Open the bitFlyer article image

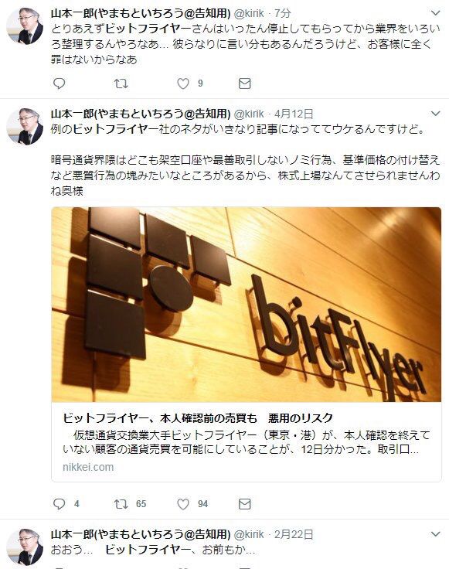pos(247,305)
